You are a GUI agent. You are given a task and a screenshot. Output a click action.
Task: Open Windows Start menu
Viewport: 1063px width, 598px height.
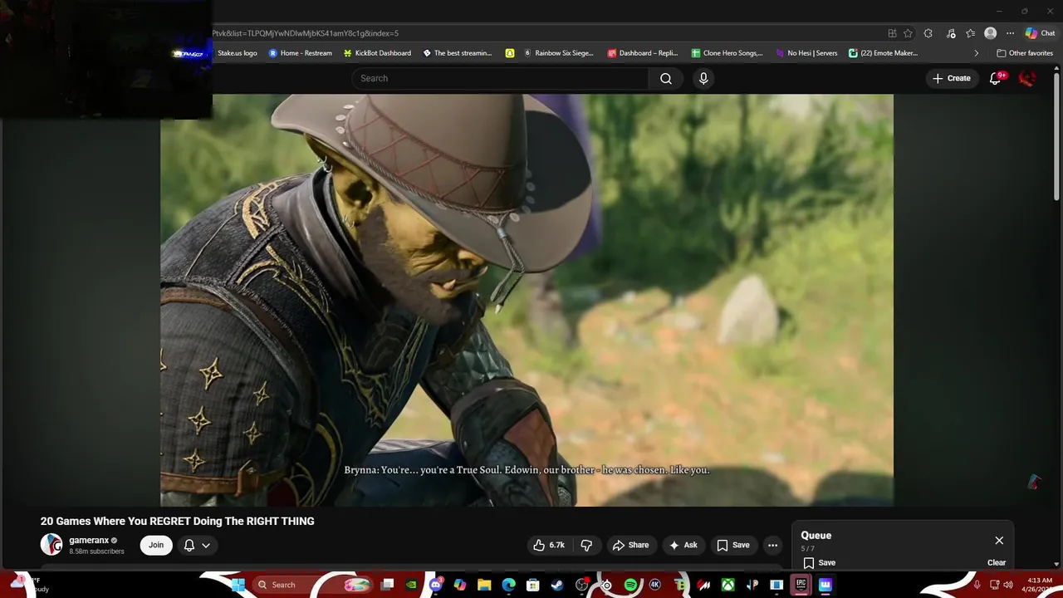238,585
